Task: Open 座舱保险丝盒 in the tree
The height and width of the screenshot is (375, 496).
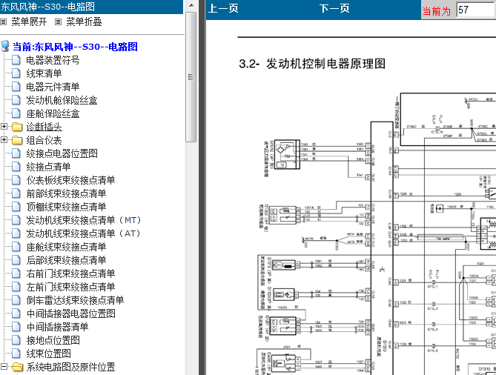Action: click(53, 113)
